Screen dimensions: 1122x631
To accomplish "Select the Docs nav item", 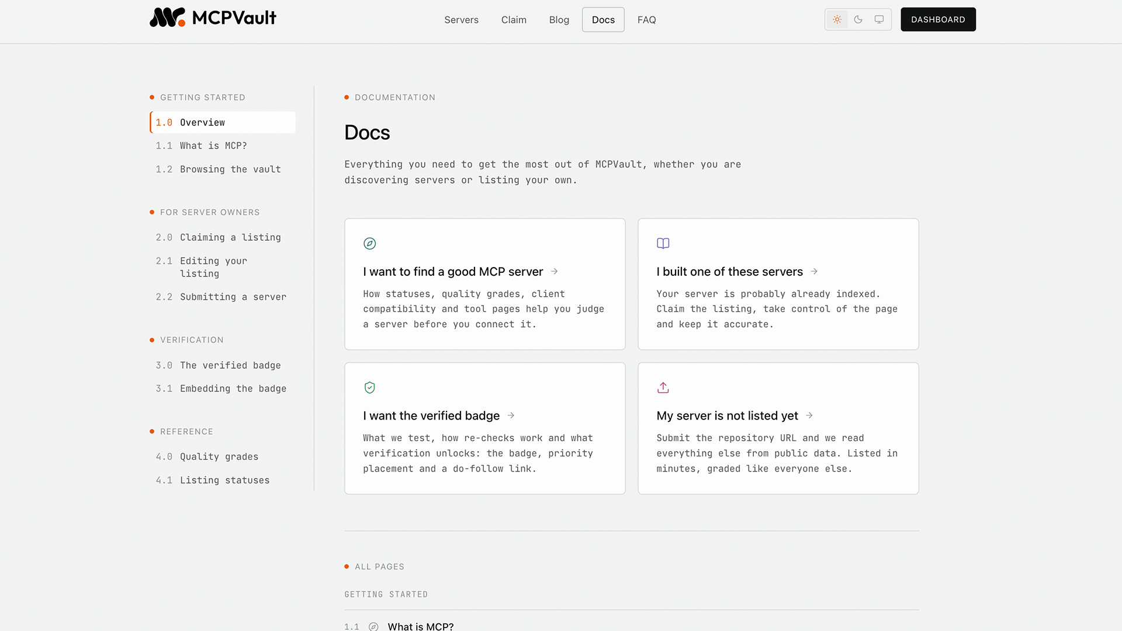I will click(x=603, y=20).
